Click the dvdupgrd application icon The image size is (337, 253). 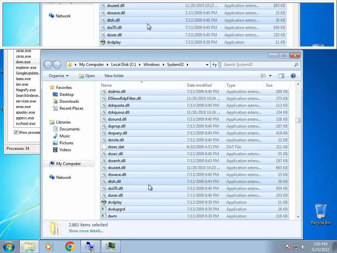click(x=104, y=209)
